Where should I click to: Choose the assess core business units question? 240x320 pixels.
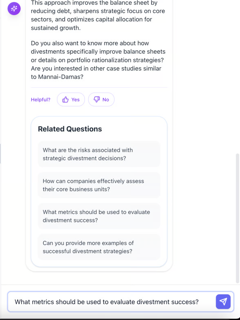pyautogui.click(x=99, y=185)
